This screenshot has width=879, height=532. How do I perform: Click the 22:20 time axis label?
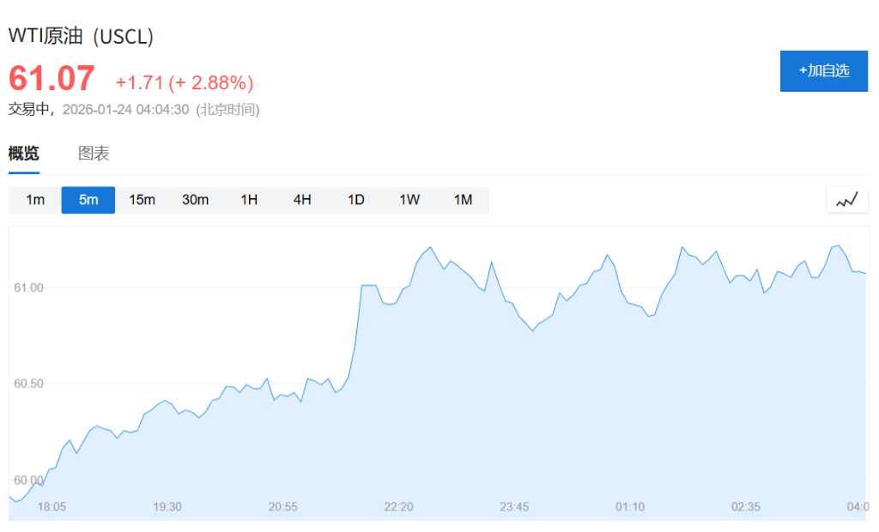pyautogui.click(x=398, y=507)
